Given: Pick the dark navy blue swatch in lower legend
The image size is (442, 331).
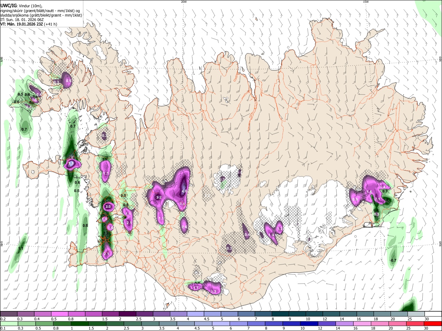Looking at the screenshot, I should point(308,323).
